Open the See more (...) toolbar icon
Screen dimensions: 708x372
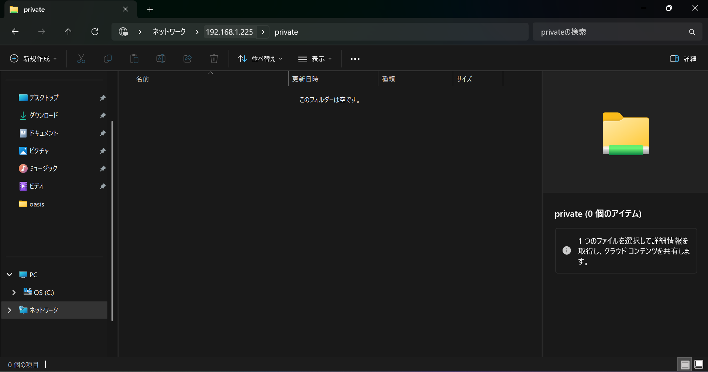pyautogui.click(x=355, y=59)
